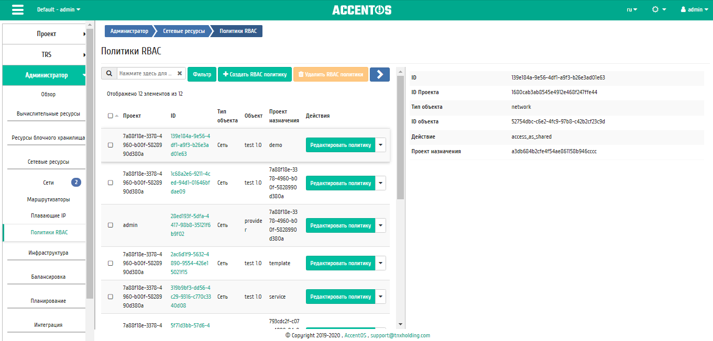The height and width of the screenshot is (341, 713).
Task: Open Default - admin project selector
Action: [59, 9]
